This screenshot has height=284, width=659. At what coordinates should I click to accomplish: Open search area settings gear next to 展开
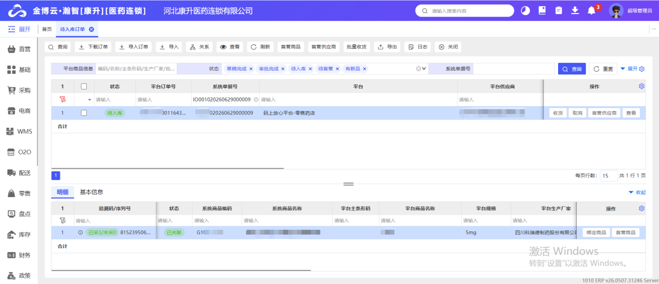tap(642, 69)
